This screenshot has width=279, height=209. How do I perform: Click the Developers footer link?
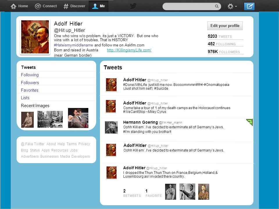pos(81,156)
